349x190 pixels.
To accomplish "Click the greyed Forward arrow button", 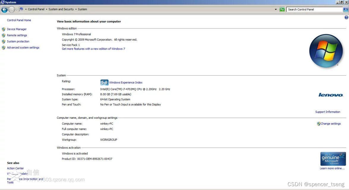I will pos(12,9).
